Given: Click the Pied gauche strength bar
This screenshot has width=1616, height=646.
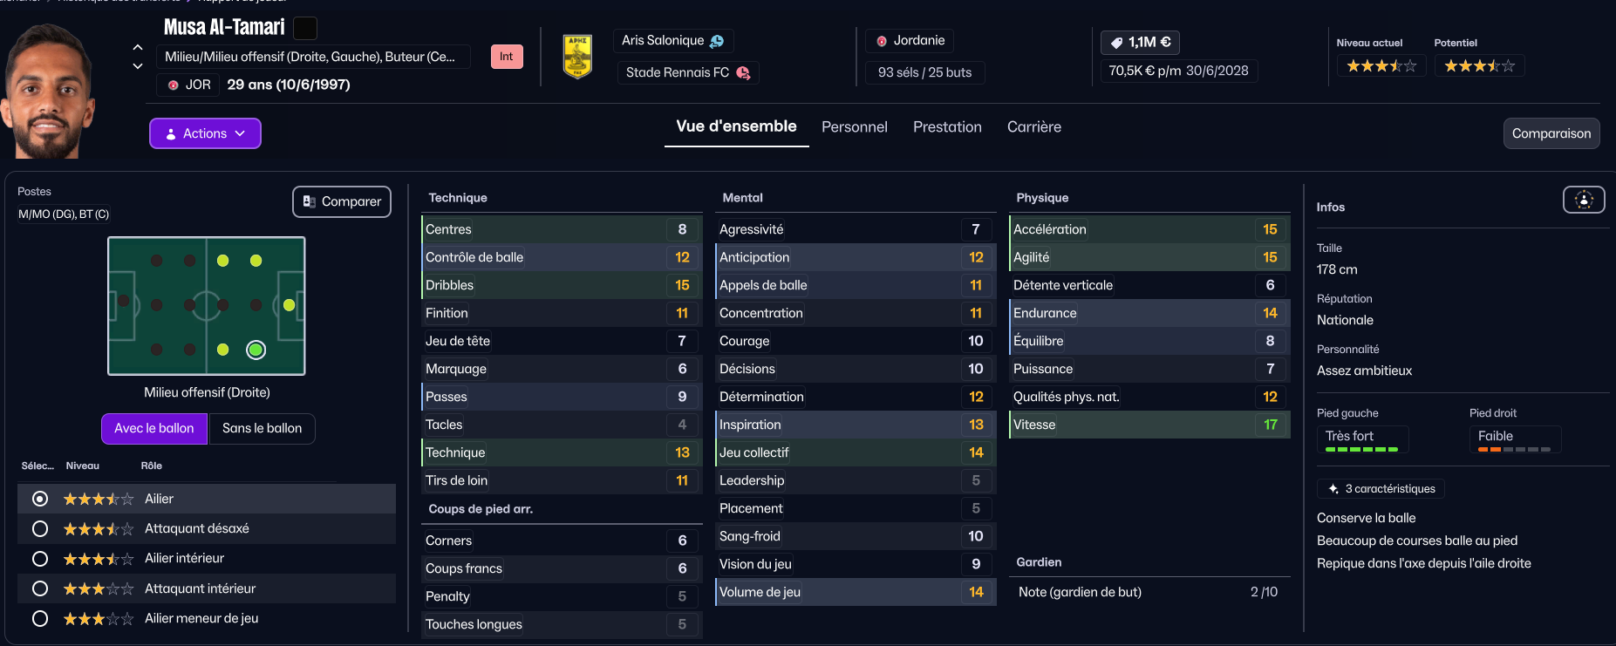Looking at the screenshot, I should click(x=1361, y=449).
